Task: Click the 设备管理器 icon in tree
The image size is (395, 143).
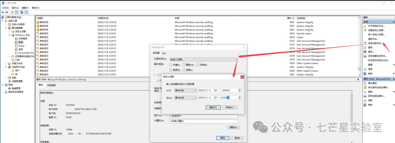Action: [x=10, y=81]
